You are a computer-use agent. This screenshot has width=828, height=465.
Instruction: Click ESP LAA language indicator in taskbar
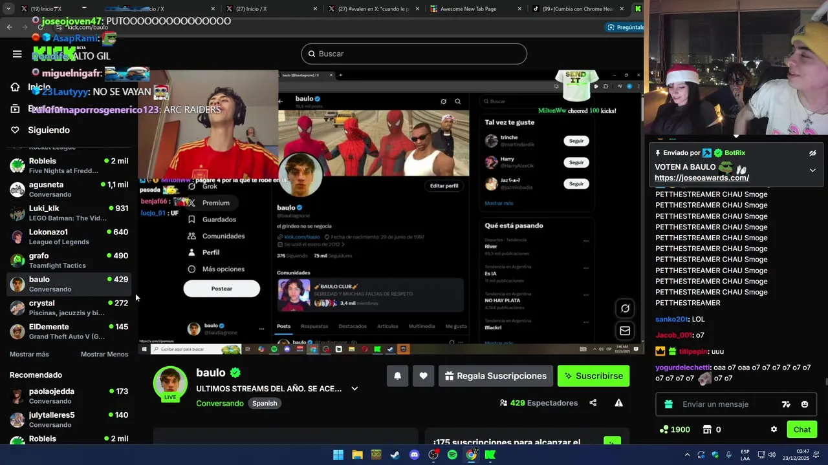pos(745,455)
